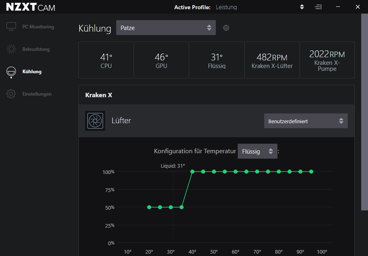Select the fan curve point at 70°
368x256 pixels.
point(257,172)
